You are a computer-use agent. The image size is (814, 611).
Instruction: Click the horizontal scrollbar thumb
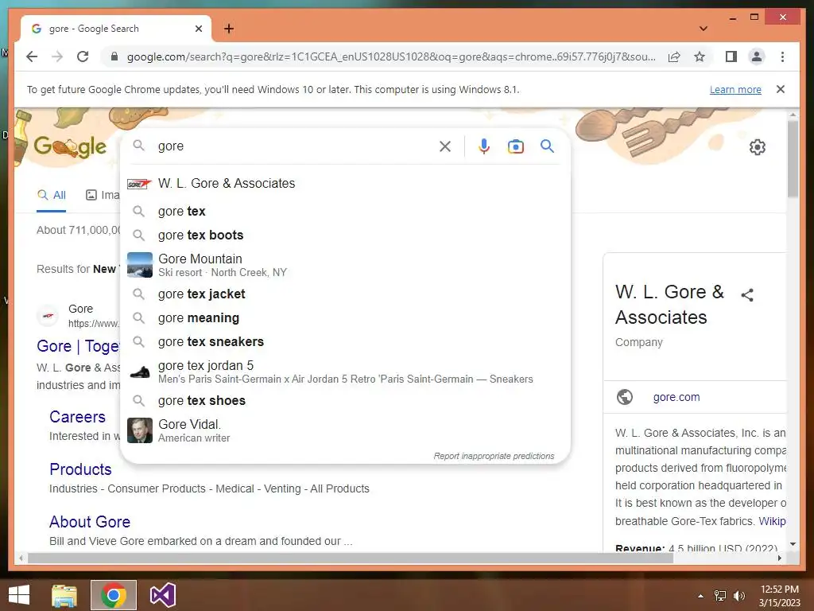(x=351, y=558)
